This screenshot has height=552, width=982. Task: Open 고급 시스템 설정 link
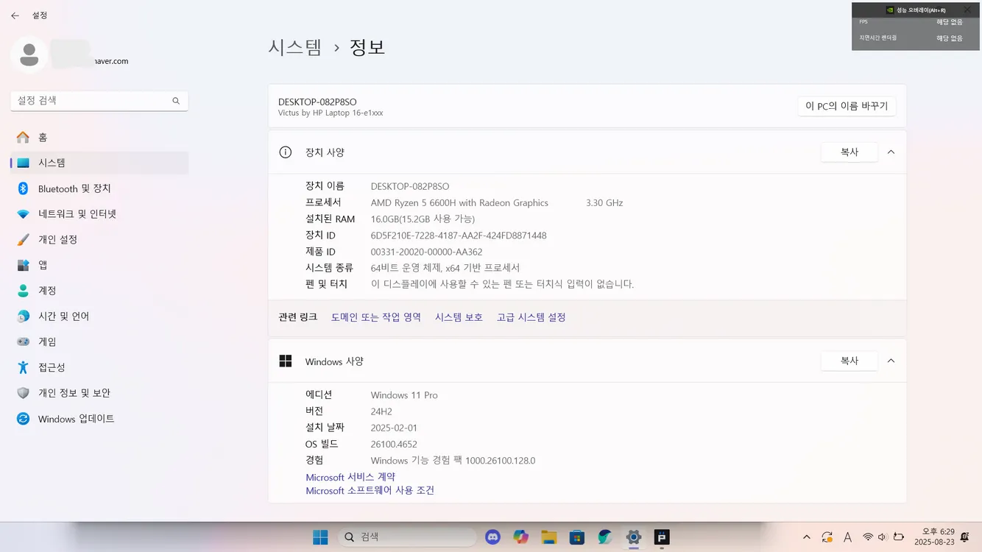531,317
